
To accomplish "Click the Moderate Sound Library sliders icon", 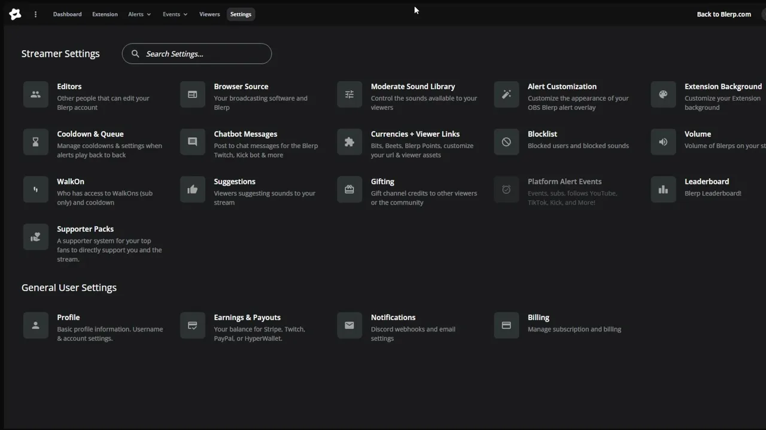I will tap(349, 94).
